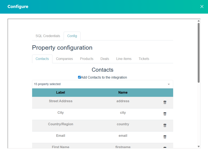Click the Configure dialog title
This screenshot has width=208, height=159.
click(18, 7)
